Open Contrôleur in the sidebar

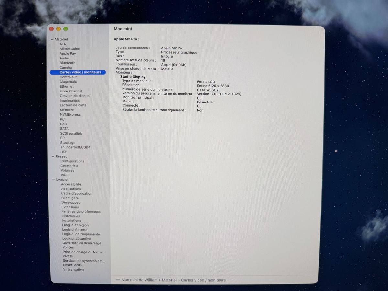coord(69,77)
